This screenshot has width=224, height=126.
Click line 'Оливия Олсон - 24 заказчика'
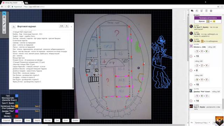click(28, 60)
